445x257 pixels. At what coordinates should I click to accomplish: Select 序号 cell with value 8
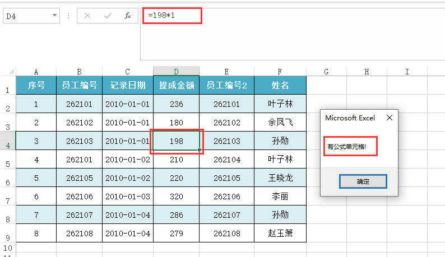coord(36,233)
